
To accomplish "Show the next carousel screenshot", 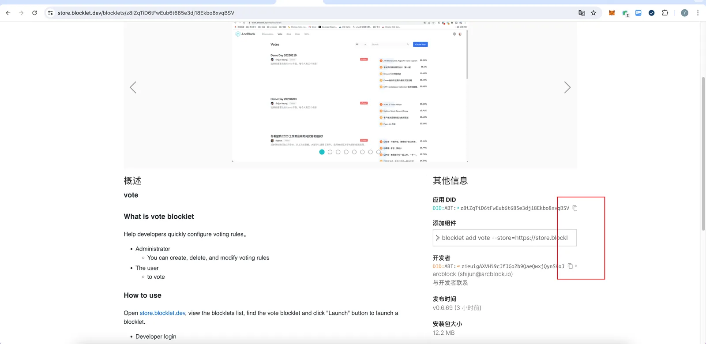I will 567,87.
